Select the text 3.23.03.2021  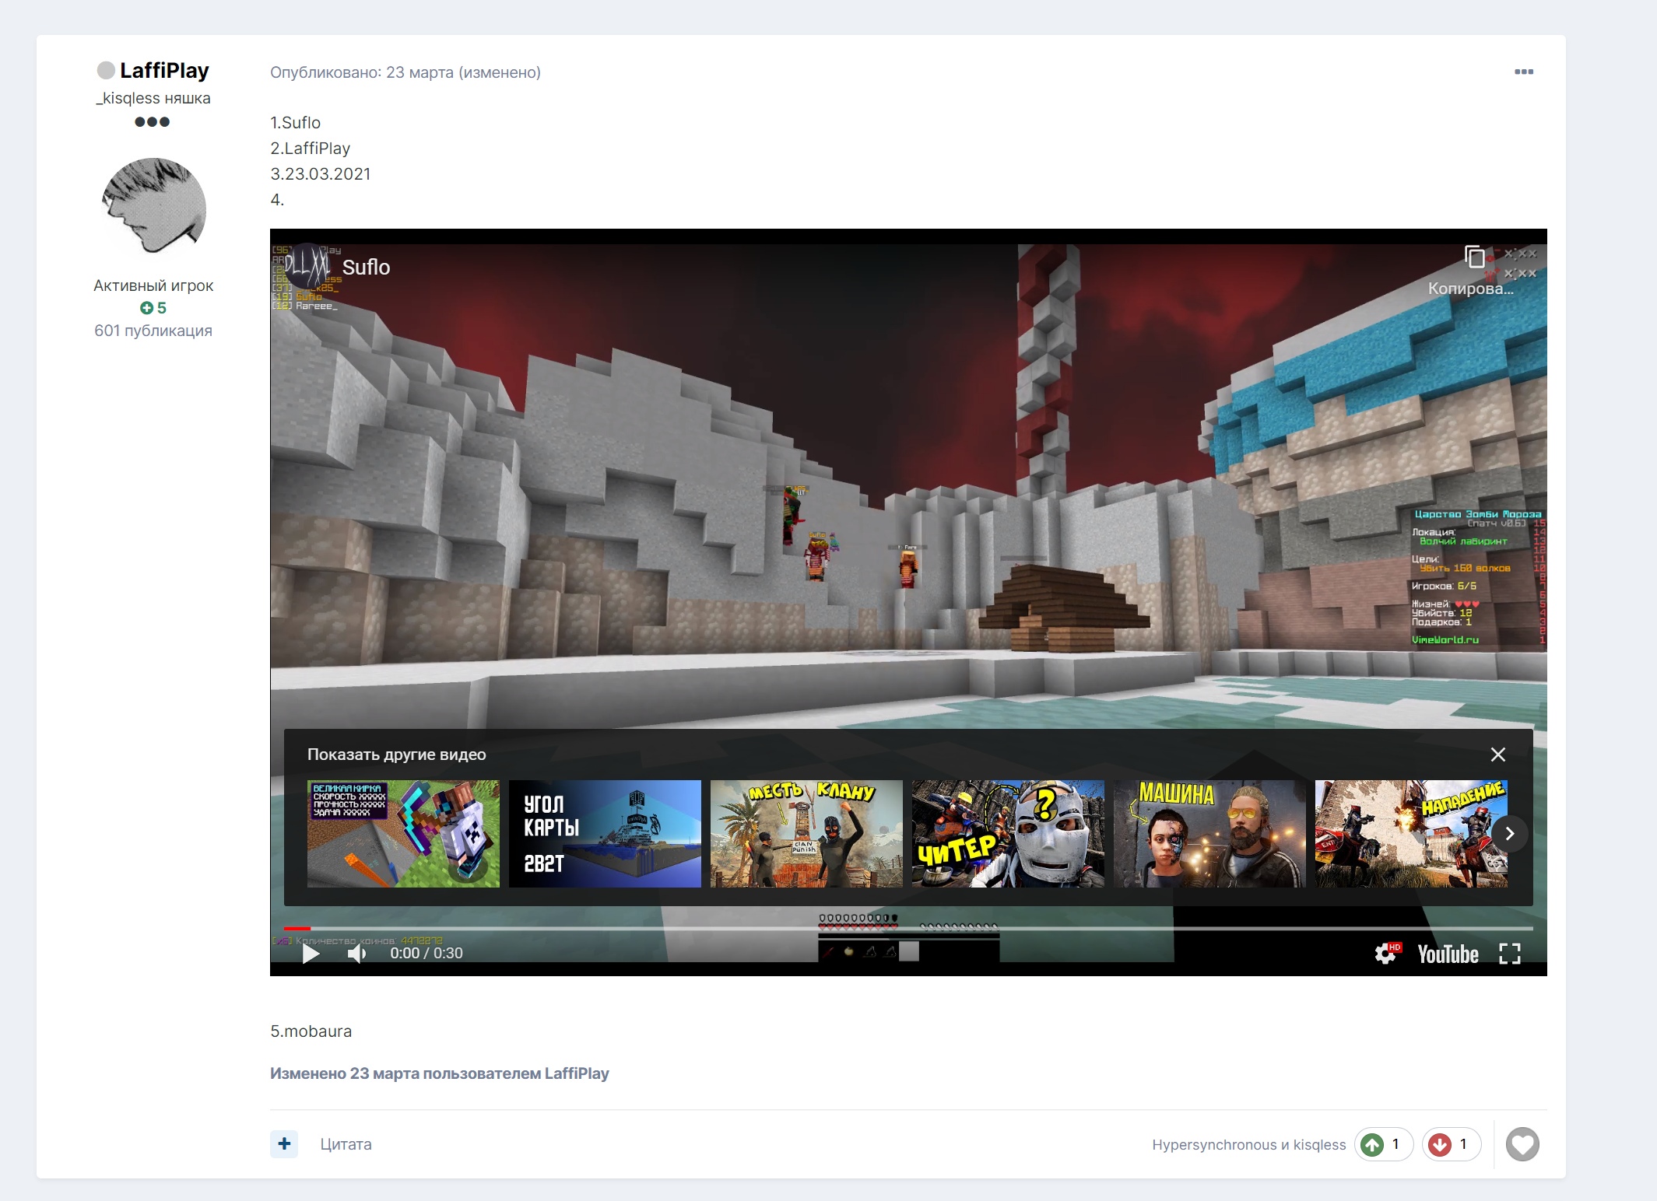pyautogui.click(x=320, y=174)
